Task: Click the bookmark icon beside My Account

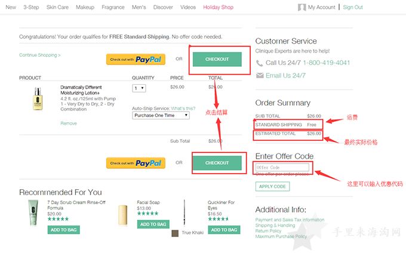Action: tap(302, 7)
